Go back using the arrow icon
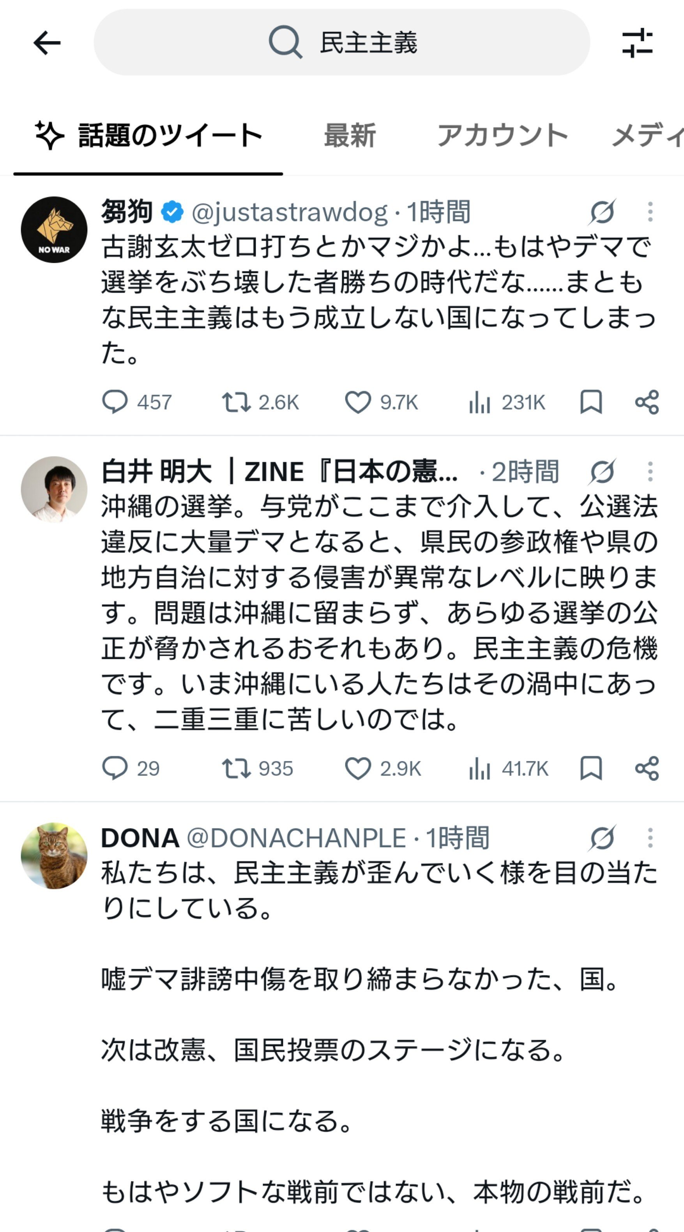Image resolution: width=684 pixels, height=1232 pixels. pyautogui.click(x=47, y=43)
